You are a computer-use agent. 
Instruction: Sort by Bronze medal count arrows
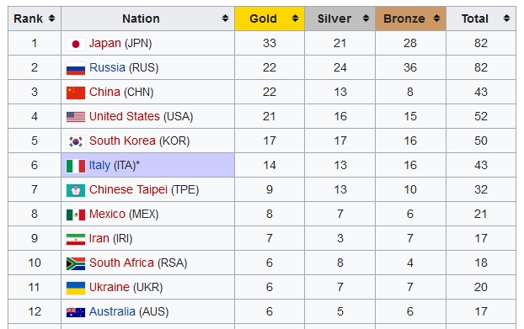[436, 19]
